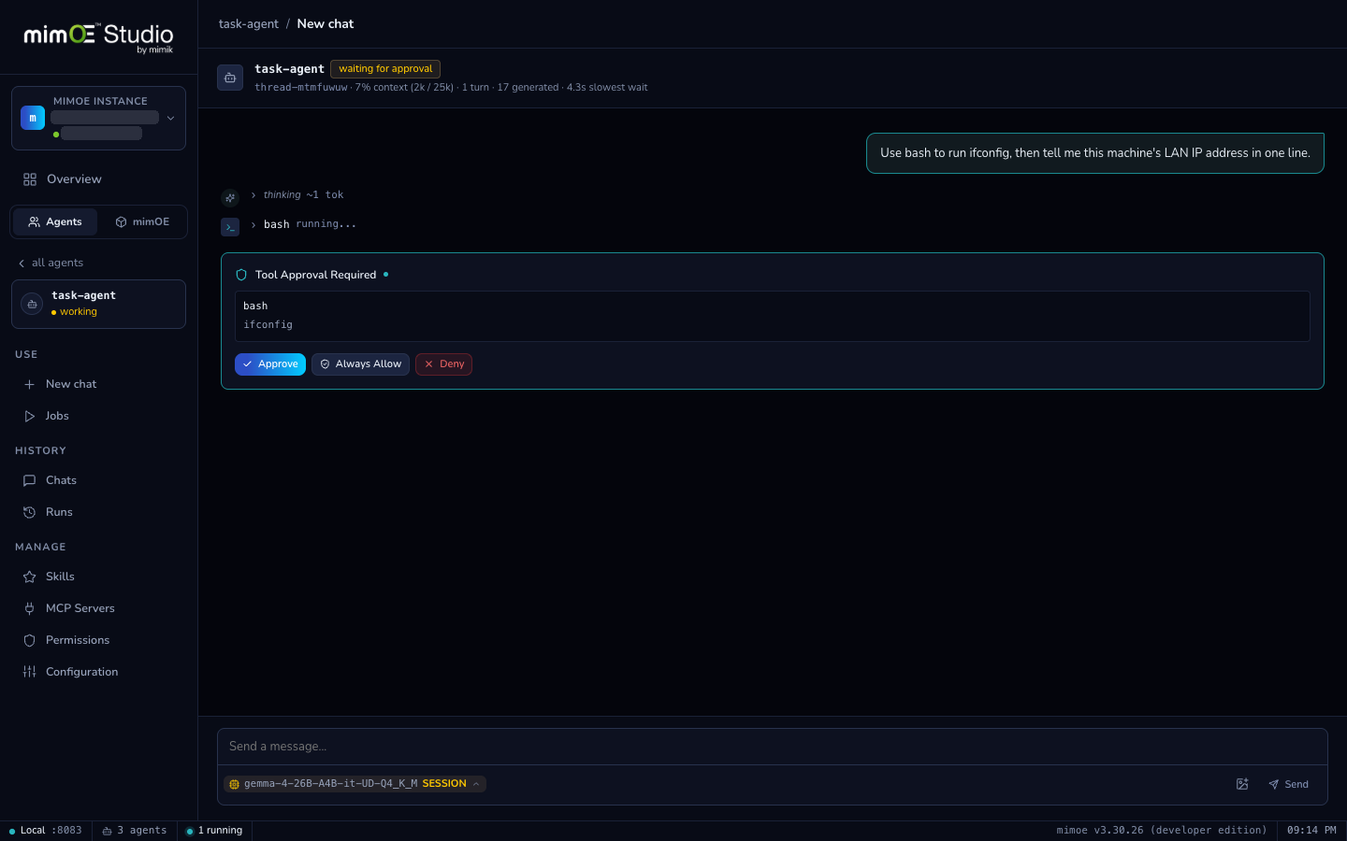
Task: Click the attach image icon in composer
Action: (1242, 784)
